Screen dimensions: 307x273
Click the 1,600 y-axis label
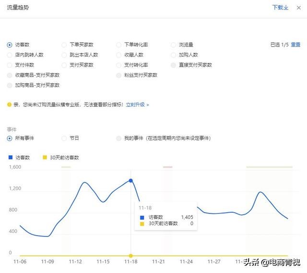click(15, 167)
